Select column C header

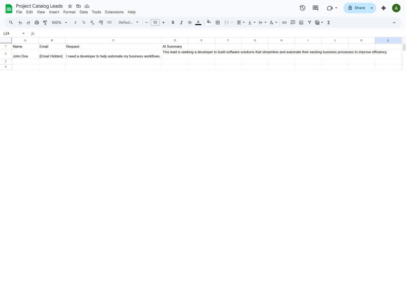point(113,40)
